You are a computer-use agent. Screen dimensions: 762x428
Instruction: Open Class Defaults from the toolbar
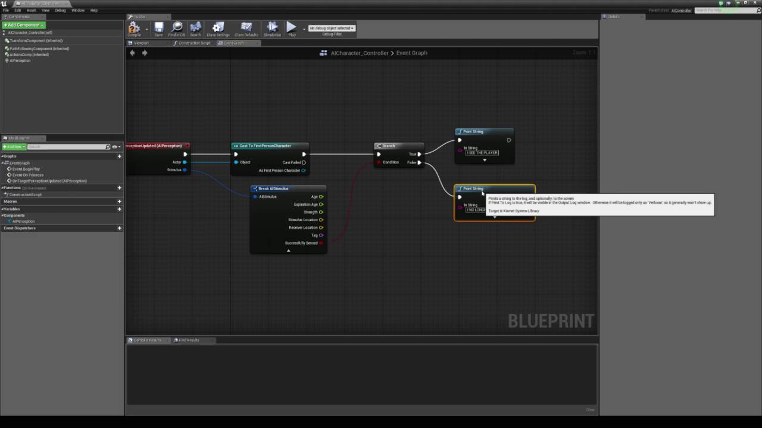coord(246,27)
